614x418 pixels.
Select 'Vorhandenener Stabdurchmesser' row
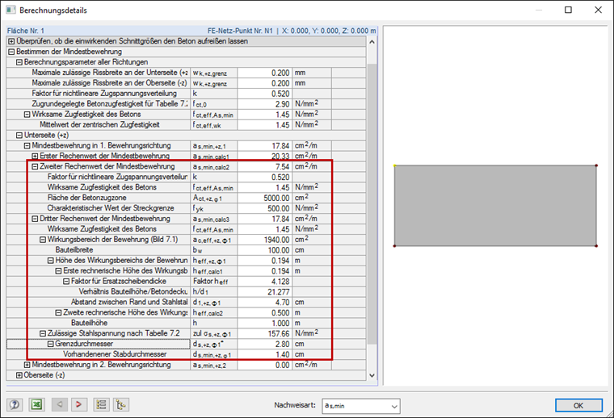click(x=186, y=354)
